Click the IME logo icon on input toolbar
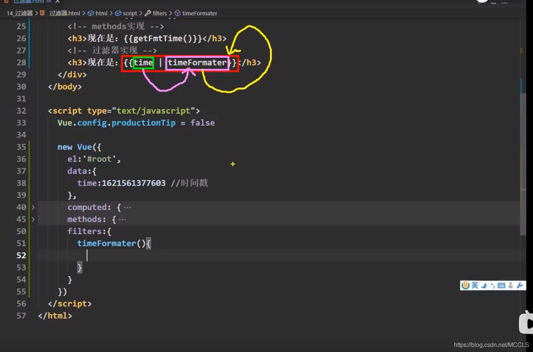This screenshot has width=533, height=352. (x=466, y=285)
